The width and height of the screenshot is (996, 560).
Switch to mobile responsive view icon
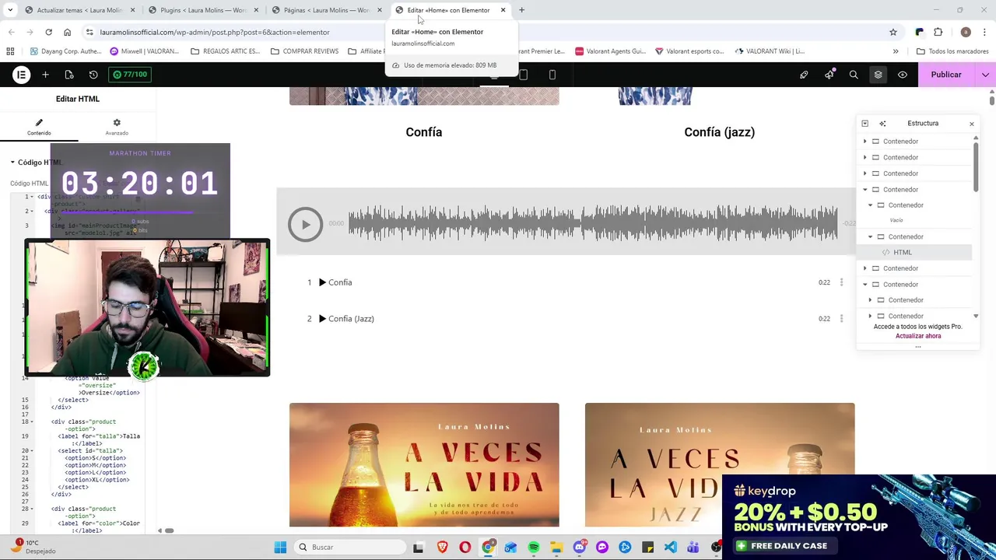(x=552, y=75)
